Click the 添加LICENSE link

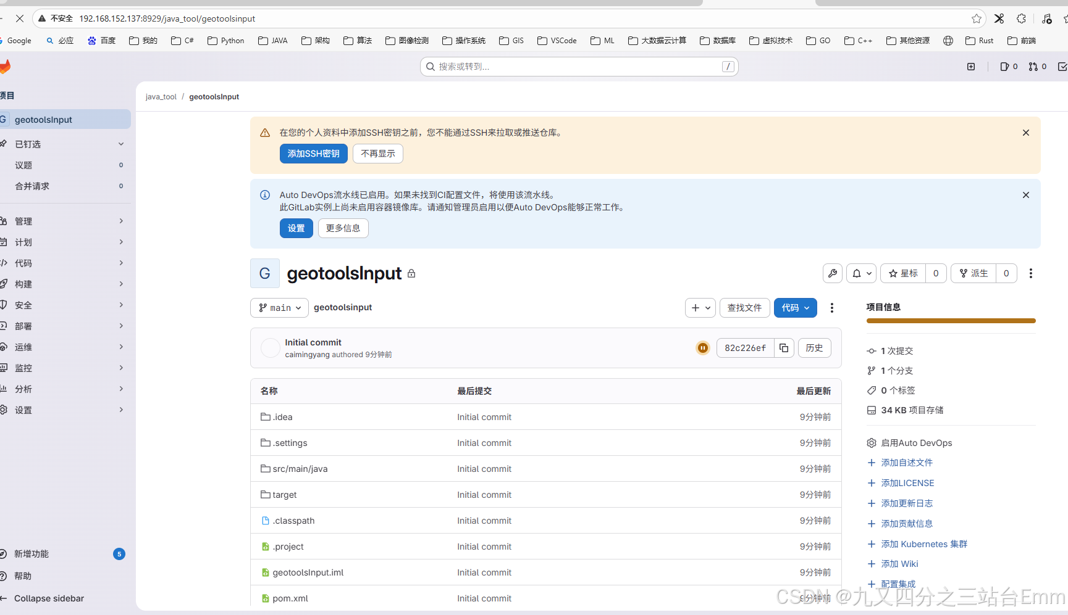click(x=907, y=483)
